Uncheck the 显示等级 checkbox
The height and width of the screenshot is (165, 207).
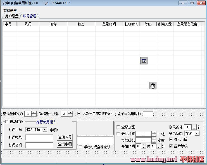[171, 146]
